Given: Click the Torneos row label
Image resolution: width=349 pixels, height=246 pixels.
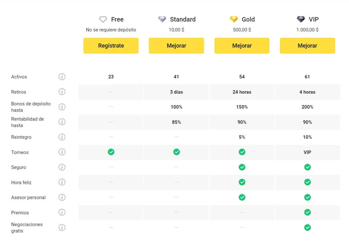Looking at the screenshot, I should (x=20, y=152).
